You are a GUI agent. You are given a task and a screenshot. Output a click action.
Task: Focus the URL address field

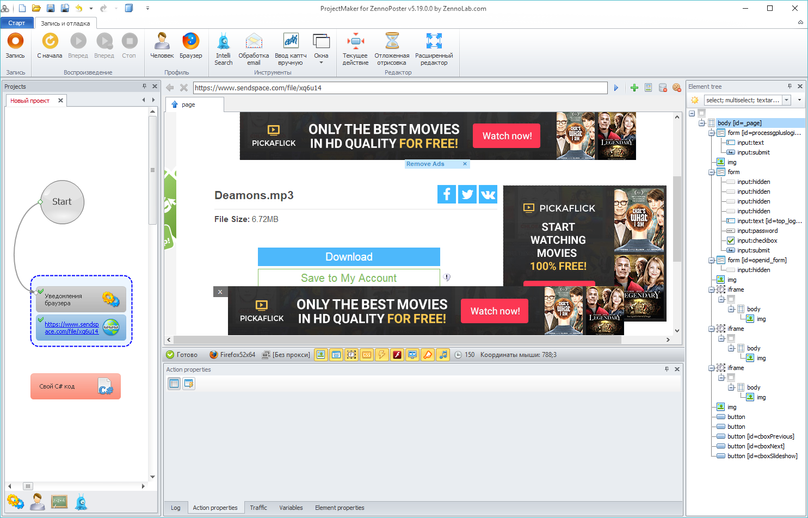[x=400, y=88]
